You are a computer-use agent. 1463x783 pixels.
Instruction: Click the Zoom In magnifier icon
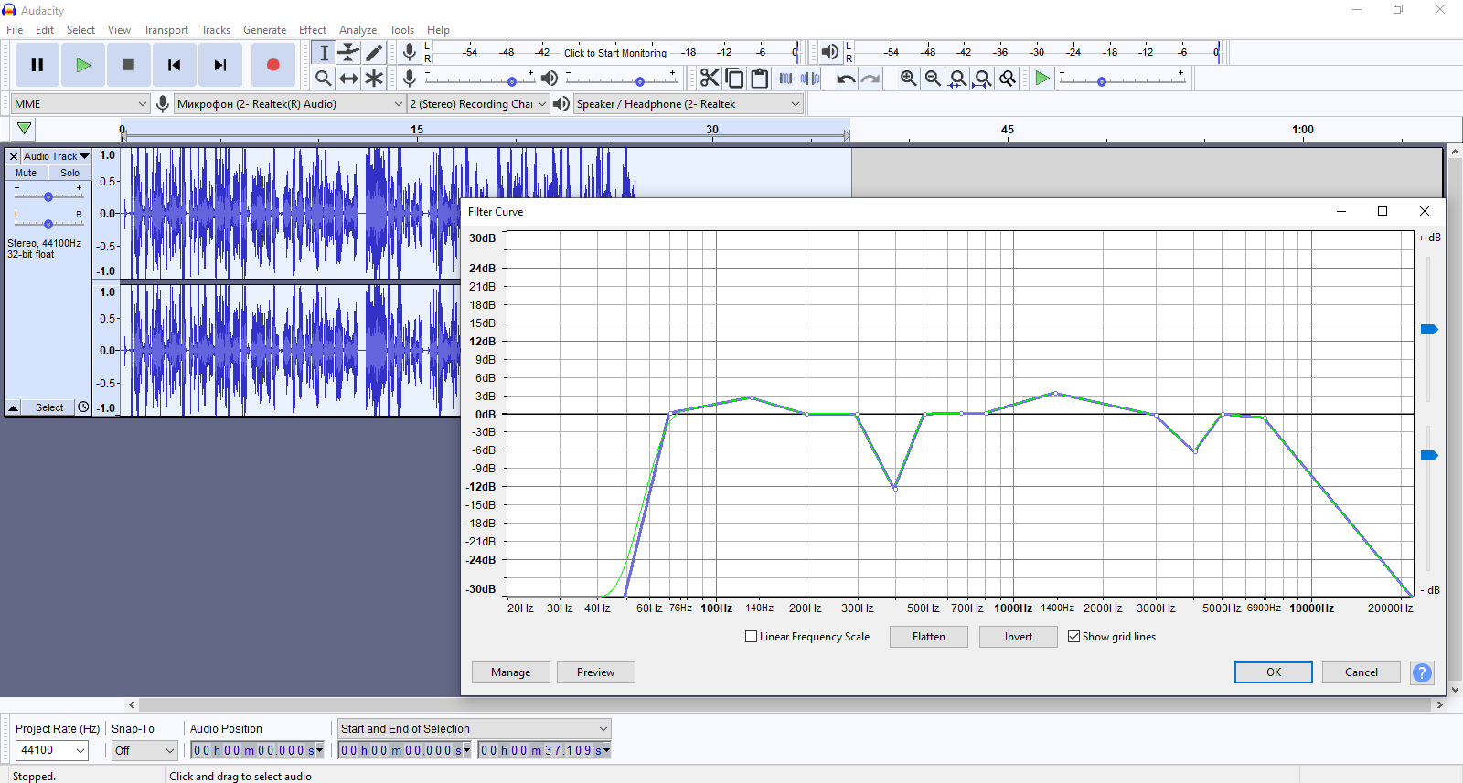coord(908,79)
